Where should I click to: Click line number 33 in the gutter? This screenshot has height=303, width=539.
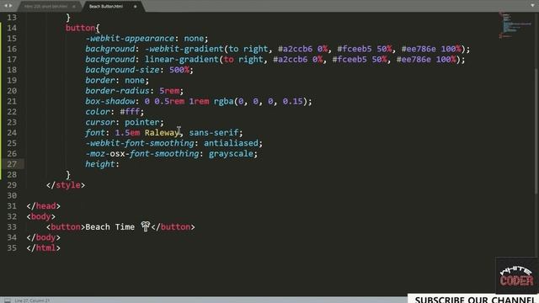tap(12, 227)
